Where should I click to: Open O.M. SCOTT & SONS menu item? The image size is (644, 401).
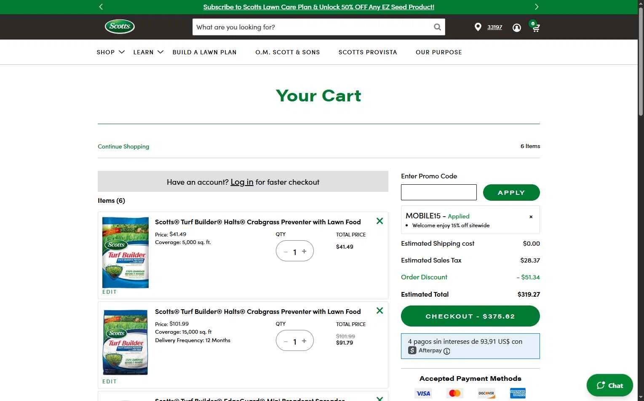click(288, 52)
